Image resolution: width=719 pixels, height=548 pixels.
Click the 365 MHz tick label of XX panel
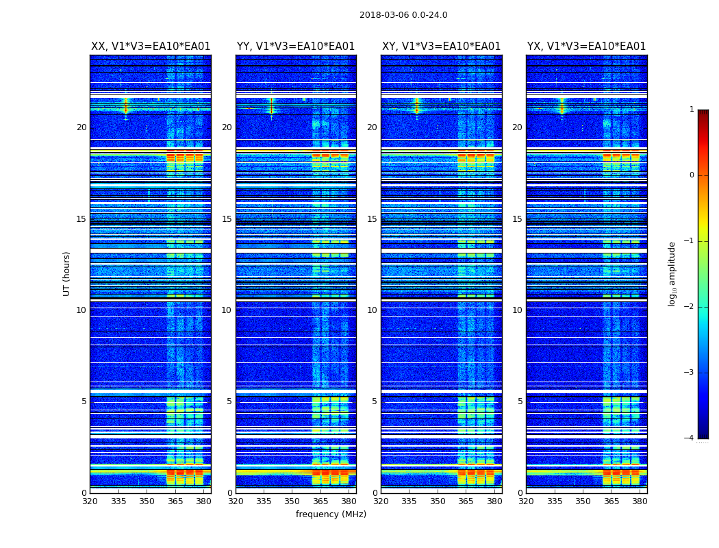[x=175, y=501]
